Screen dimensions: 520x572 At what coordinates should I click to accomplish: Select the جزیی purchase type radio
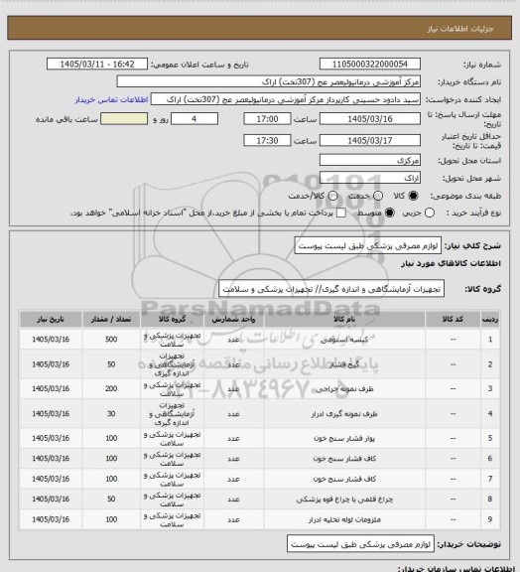[x=430, y=213]
